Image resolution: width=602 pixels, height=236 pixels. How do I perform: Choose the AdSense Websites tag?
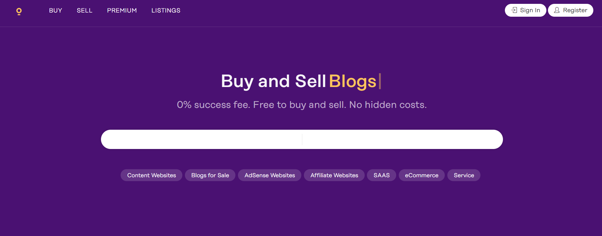[x=270, y=175]
